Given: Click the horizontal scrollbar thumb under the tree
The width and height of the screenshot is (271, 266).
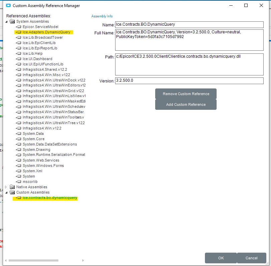Looking at the screenshot, I should (x=33, y=260).
